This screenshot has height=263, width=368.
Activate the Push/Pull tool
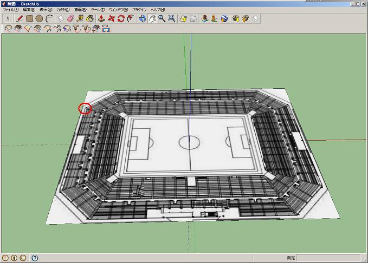[101, 18]
